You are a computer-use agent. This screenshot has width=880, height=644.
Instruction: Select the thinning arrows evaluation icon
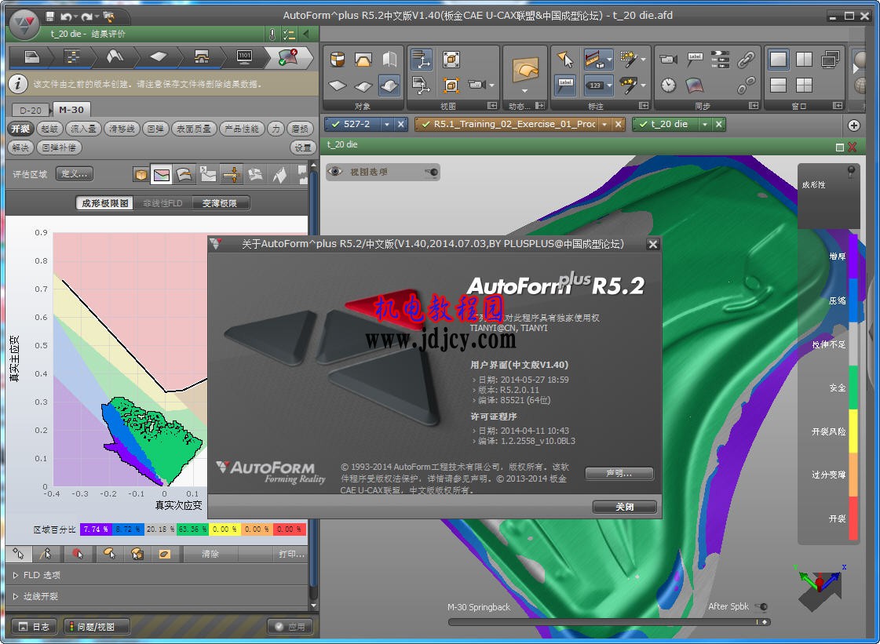coord(232,175)
